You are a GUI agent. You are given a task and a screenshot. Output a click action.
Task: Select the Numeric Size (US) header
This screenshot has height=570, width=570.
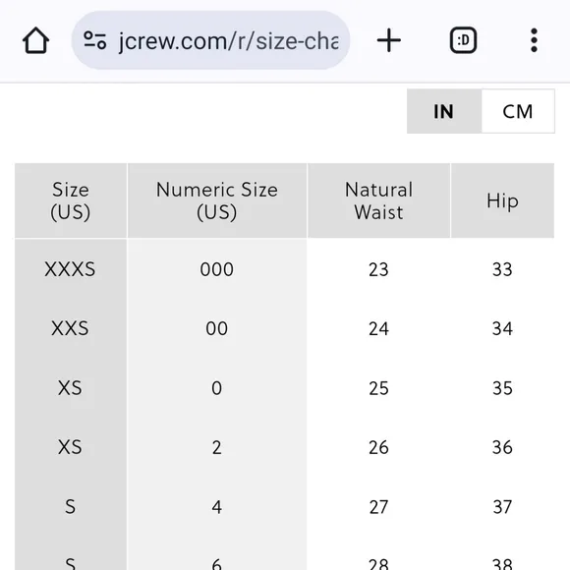pyautogui.click(x=217, y=200)
